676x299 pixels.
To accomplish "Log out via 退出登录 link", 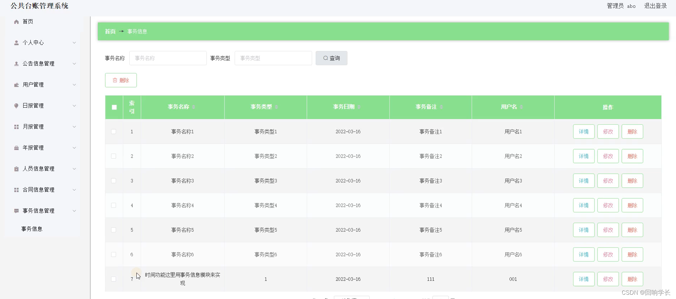I will 655,6.
